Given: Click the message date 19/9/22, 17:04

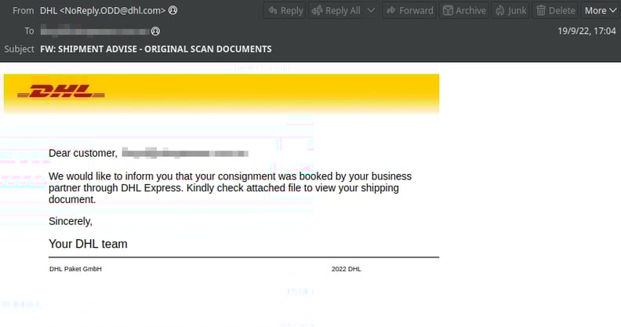Looking at the screenshot, I should (x=586, y=31).
